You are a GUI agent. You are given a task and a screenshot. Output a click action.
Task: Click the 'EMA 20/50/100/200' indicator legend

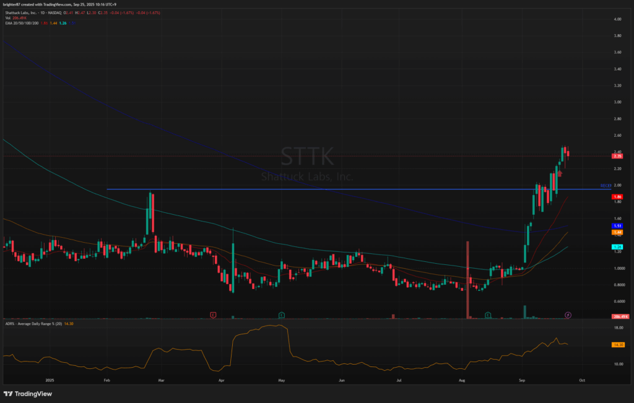(22, 24)
